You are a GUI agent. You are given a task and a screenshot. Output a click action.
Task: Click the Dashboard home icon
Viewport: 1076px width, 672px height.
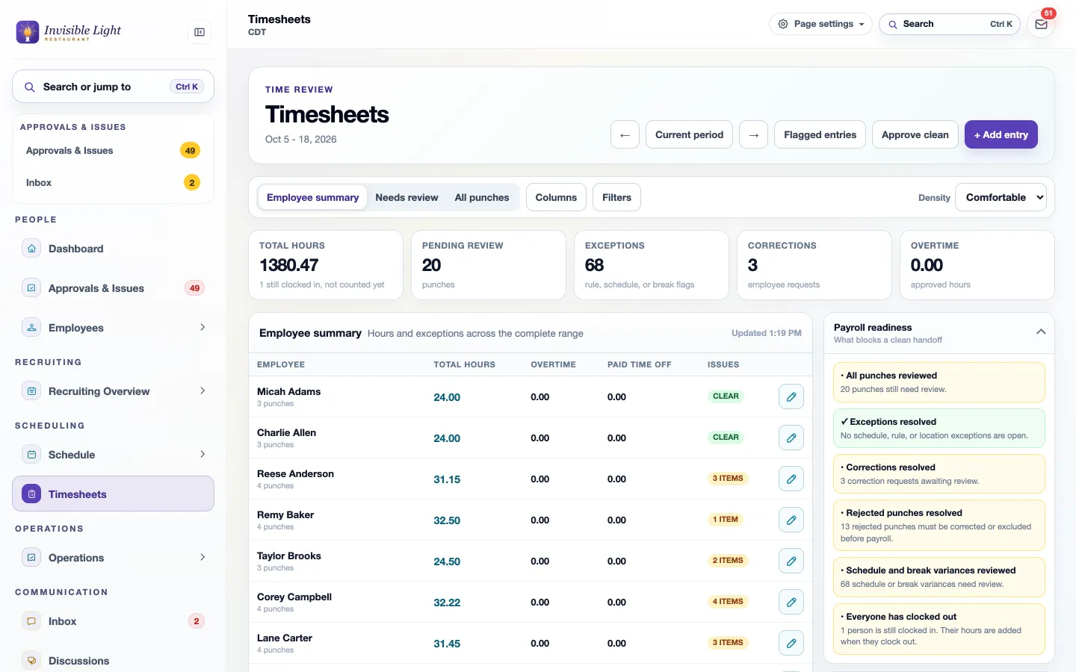[31, 249]
